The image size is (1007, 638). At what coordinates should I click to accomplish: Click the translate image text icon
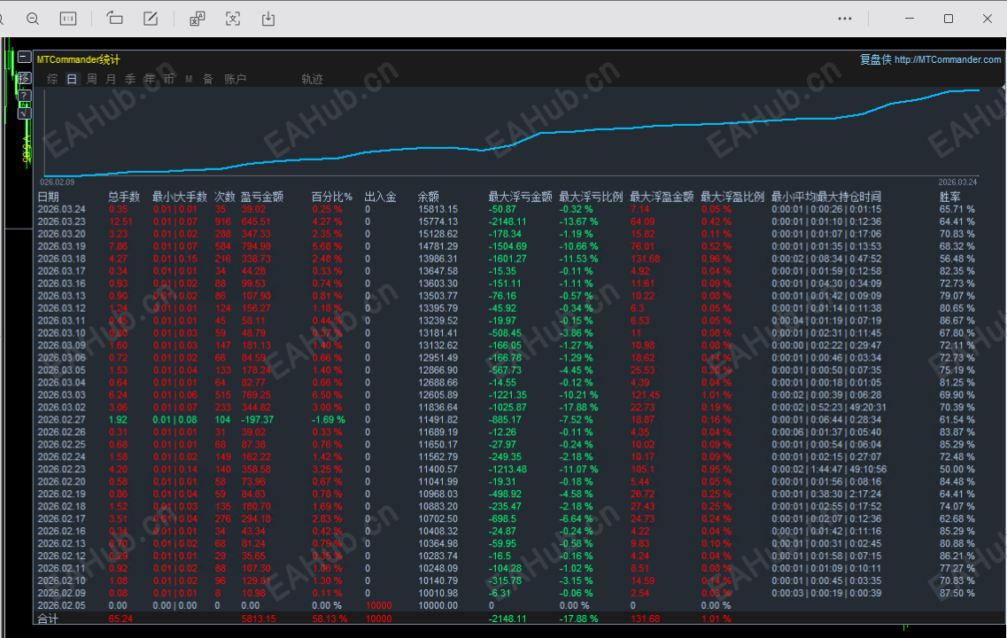click(198, 19)
